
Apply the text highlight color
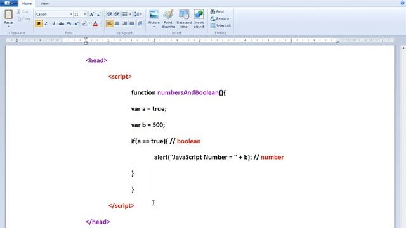click(84, 23)
